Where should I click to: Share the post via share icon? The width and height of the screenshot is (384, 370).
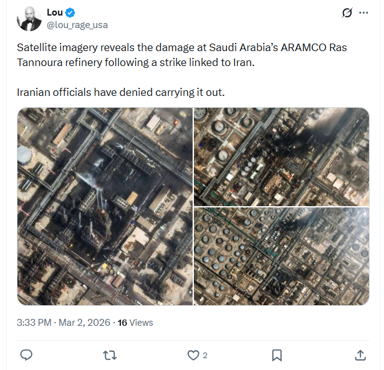360,355
